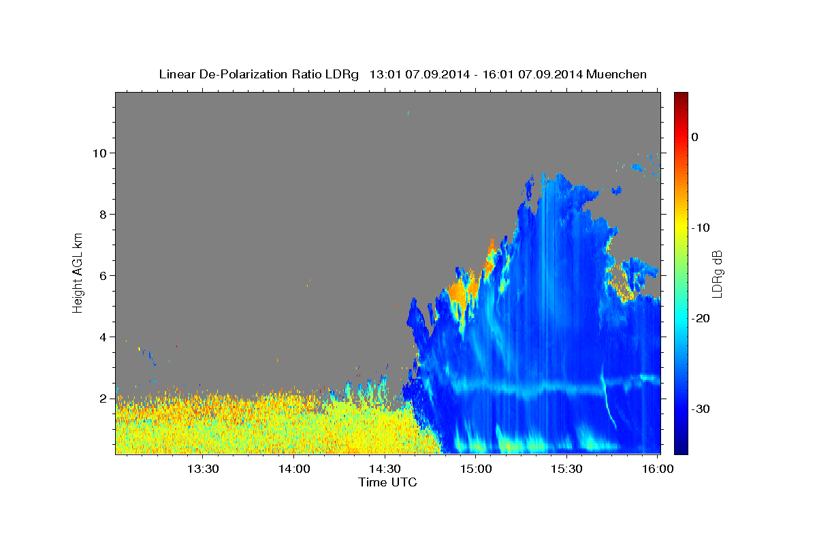The image size is (817, 545).
Task: Click the colorbar value -10
Action: (701, 228)
